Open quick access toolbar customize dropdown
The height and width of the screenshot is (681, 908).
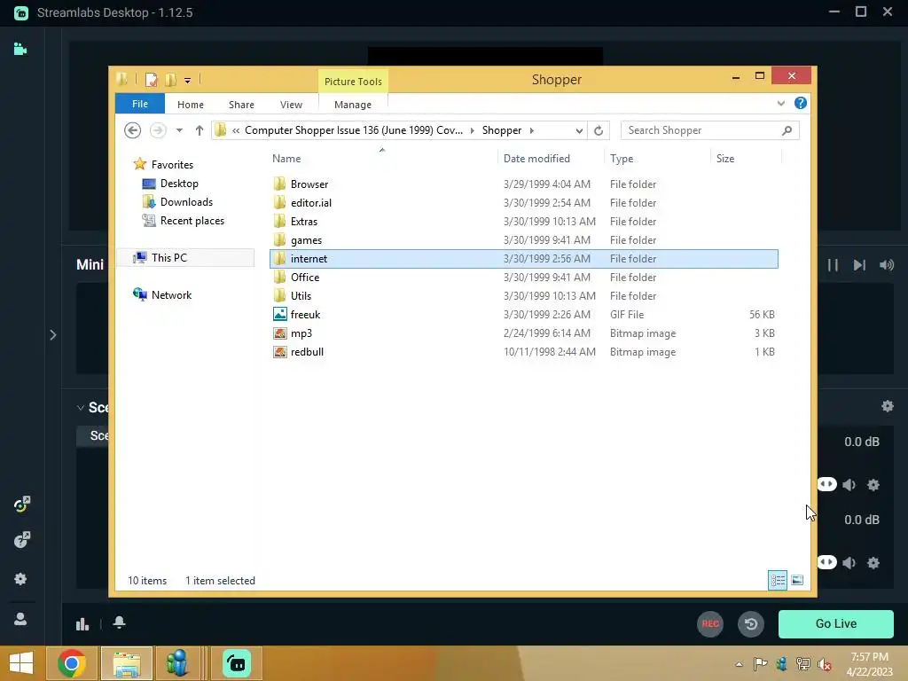[x=187, y=81]
